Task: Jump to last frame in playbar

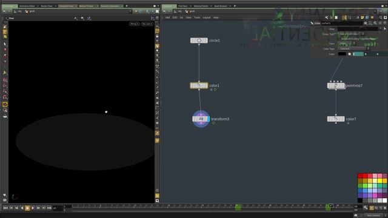Action: tap(49, 208)
